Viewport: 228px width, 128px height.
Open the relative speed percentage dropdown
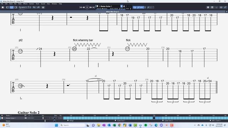(141, 7)
